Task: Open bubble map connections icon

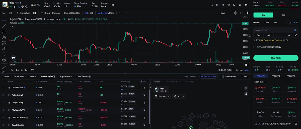Action: (246, 94)
